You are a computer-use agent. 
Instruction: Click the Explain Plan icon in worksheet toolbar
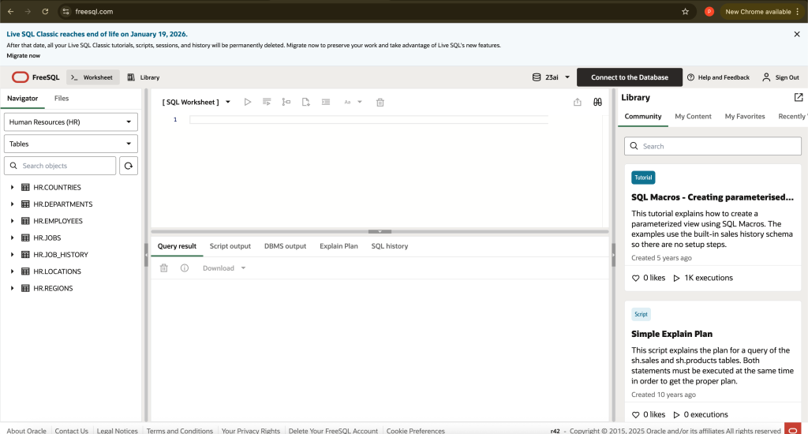coord(286,102)
